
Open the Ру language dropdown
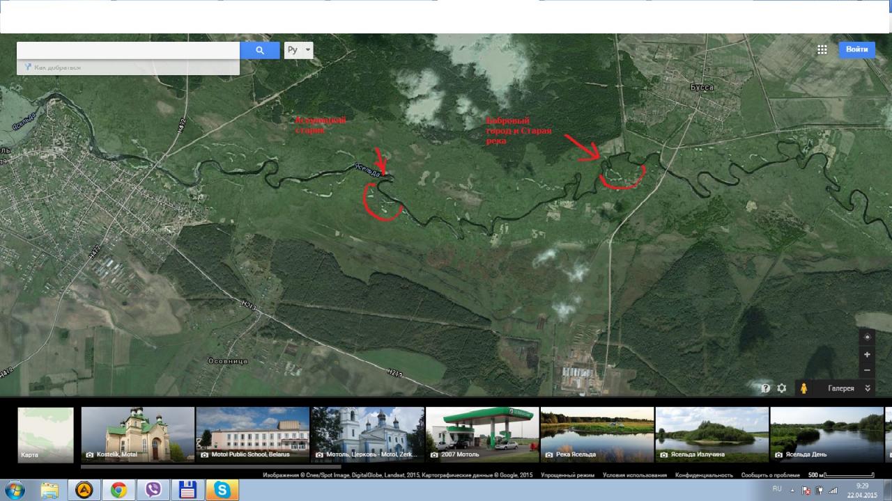point(298,50)
